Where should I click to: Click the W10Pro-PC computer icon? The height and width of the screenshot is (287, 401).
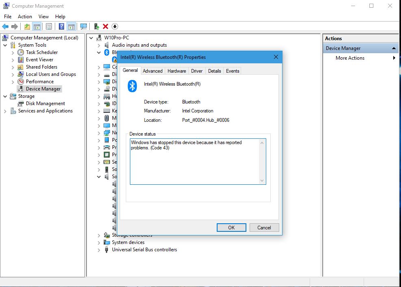click(x=99, y=38)
